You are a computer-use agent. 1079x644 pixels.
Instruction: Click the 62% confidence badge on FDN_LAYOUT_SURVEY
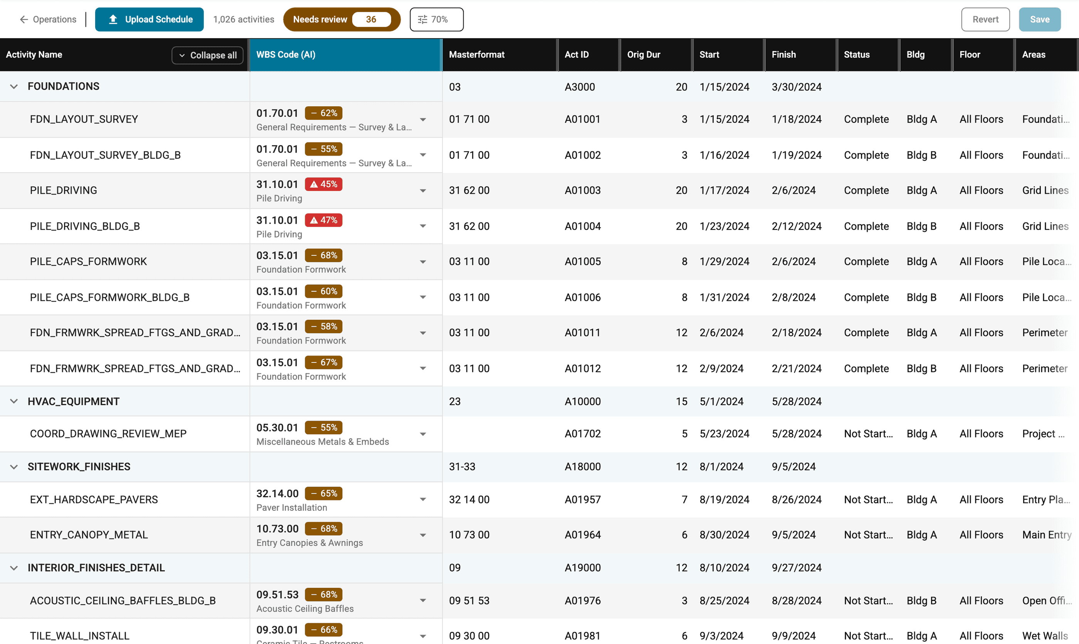click(x=323, y=113)
